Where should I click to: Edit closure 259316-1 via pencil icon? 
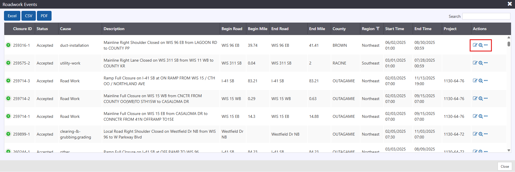(475, 45)
